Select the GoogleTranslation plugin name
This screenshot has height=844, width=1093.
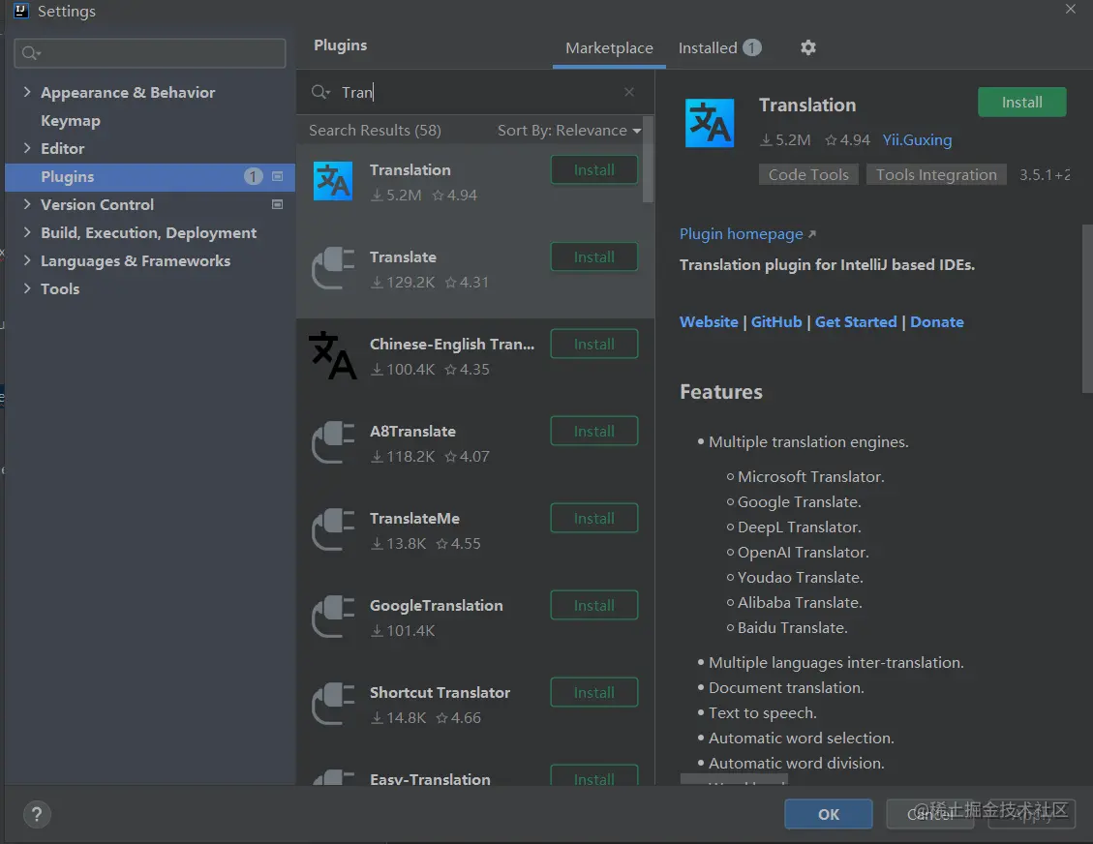(437, 606)
